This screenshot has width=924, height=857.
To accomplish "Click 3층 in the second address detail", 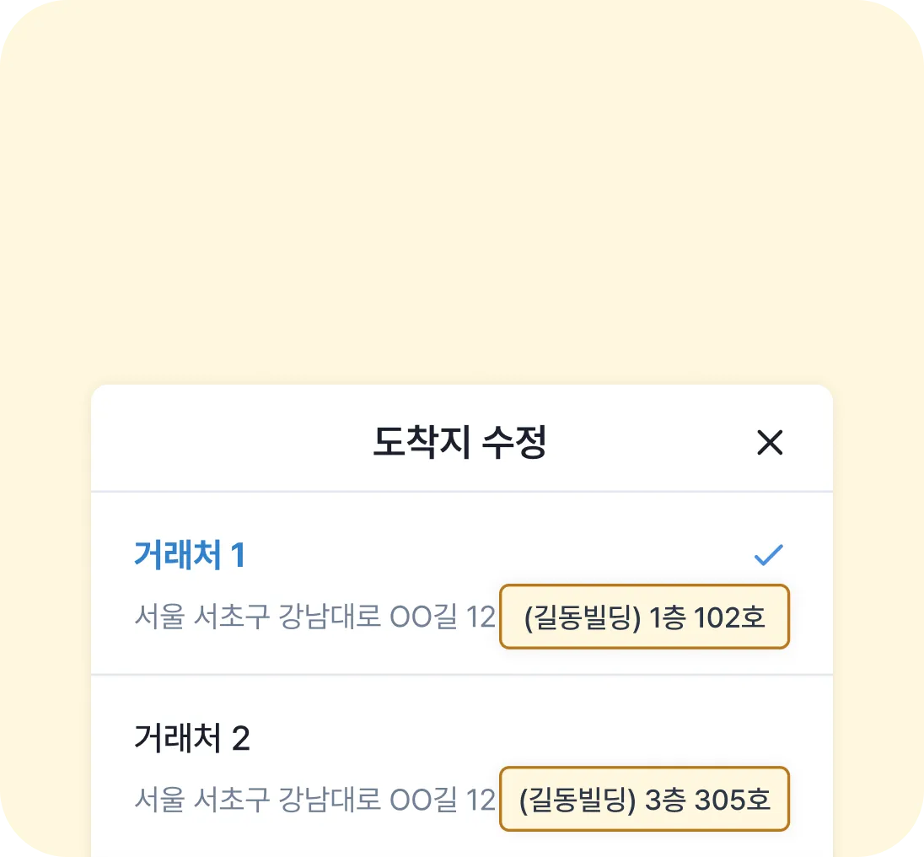I will coord(666,800).
